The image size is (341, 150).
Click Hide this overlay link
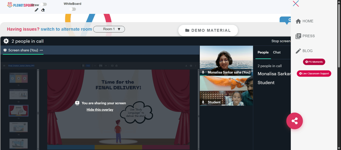[x=100, y=110]
